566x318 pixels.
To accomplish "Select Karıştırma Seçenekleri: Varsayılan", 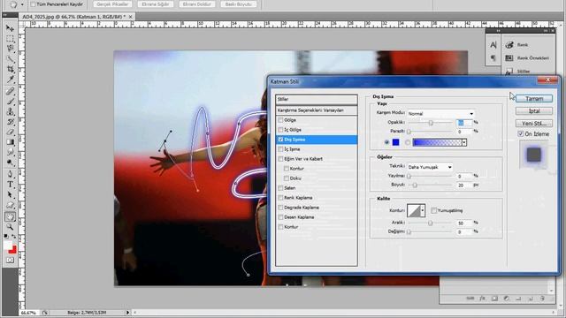I will tap(317, 110).
